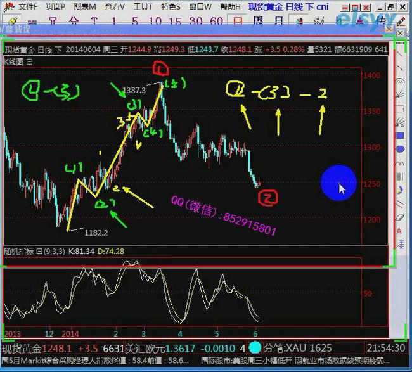Collapse the K线图 panel box toggle
The height and width of the screenshot is (372, 412).
point(29,62)
